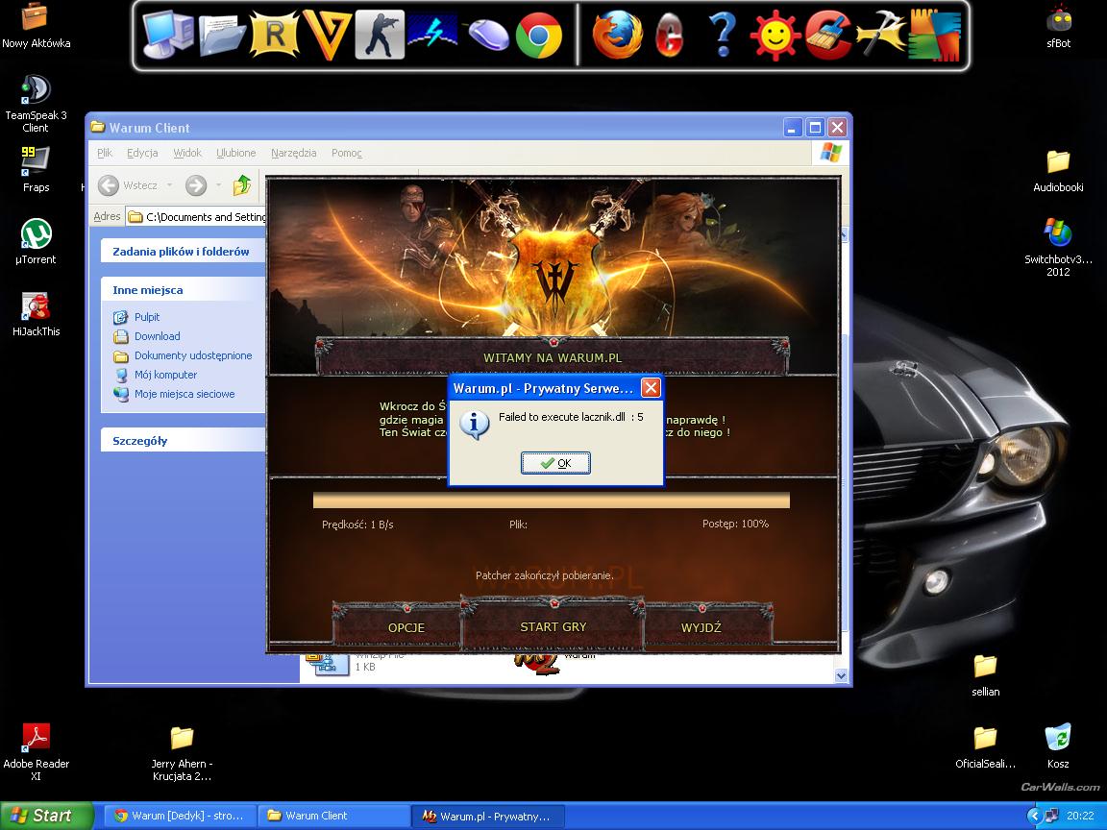Click the forward arrow button in Explorer toolbar
The width and height of the screenshot is (1107, 830).
point(196,185)
